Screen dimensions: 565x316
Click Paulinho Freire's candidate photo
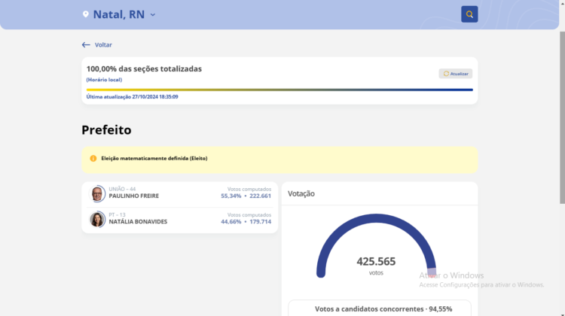(x=98, y=194)
